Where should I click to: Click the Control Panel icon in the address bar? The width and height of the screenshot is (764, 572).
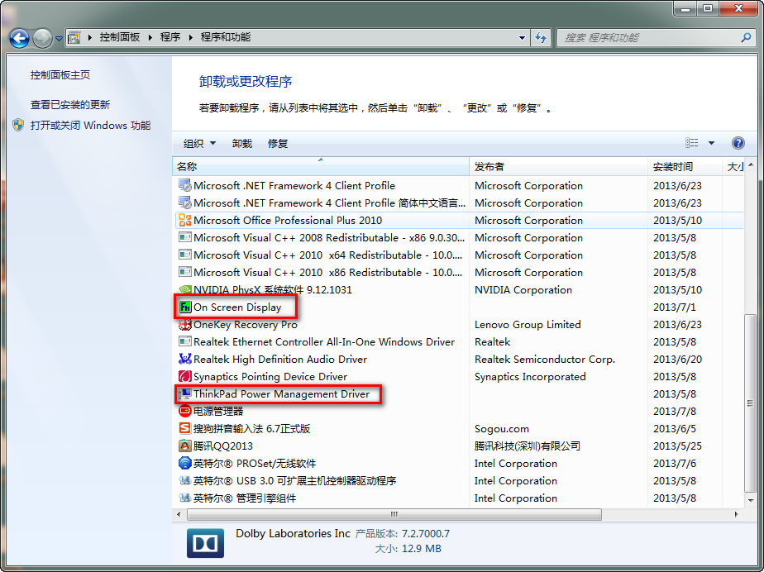74,37
